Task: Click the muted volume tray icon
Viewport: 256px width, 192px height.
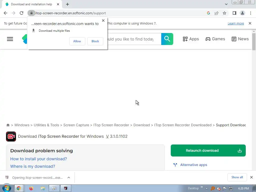Action: pyautogui.click(x=218, y=188)
